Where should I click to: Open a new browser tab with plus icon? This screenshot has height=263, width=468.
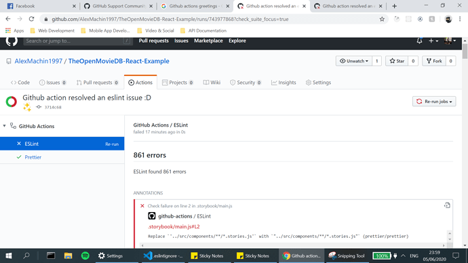[x=394, y=6]
